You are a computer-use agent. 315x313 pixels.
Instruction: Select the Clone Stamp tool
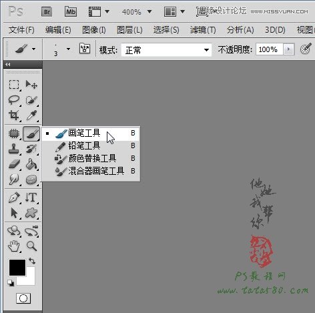[x=14, y=149]
